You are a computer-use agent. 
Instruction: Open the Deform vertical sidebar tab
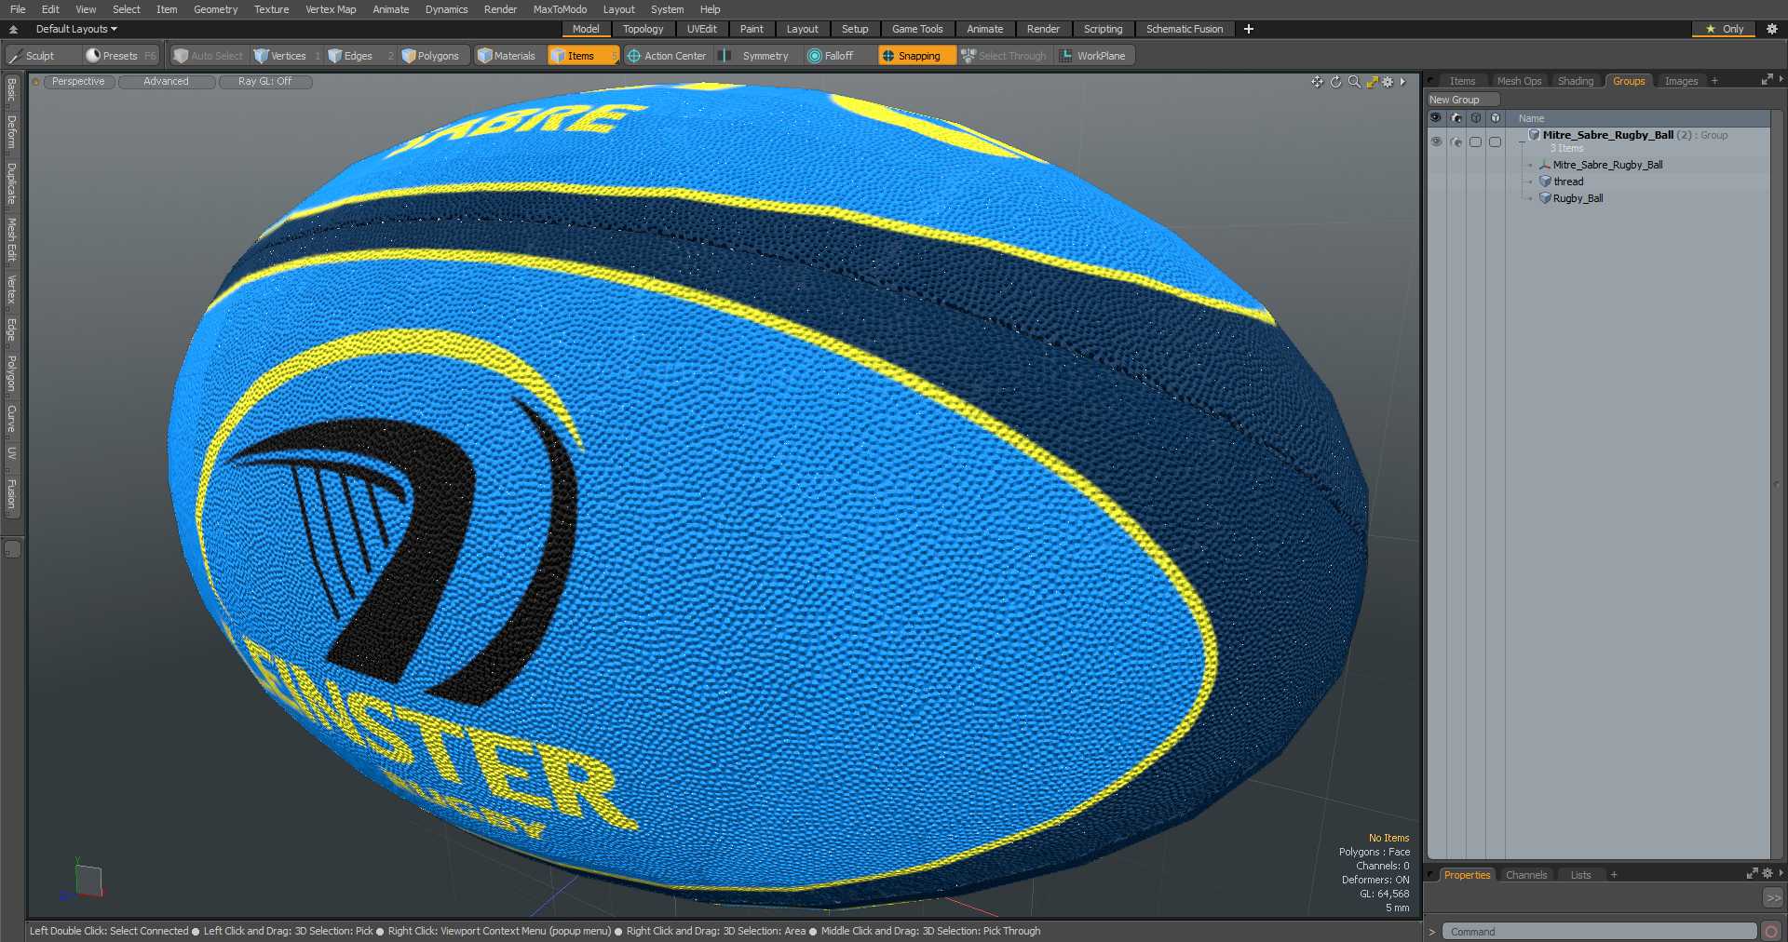(x=11, y=132)
